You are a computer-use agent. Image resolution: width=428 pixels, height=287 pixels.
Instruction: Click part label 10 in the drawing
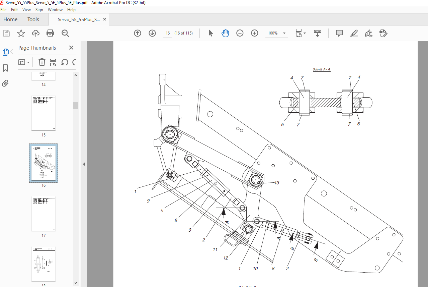click(x=256, y=269)
